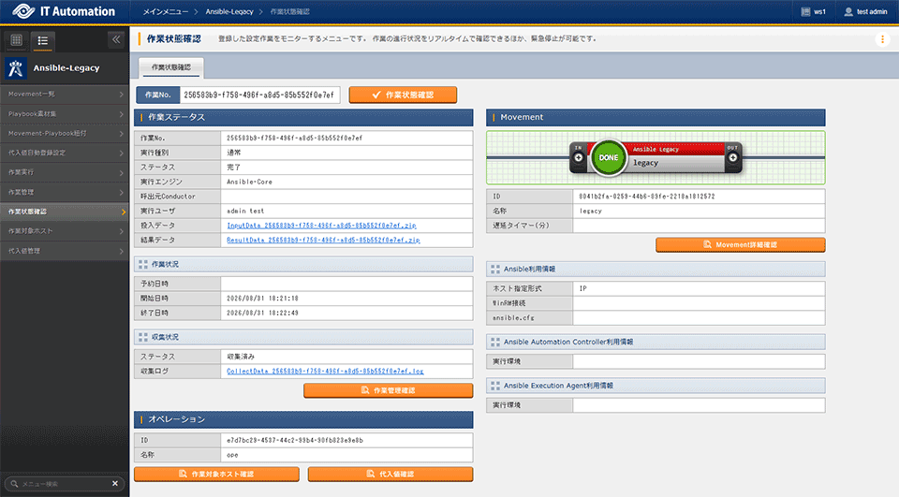
Task: Download the InputData zip file link
Action: pyautogui.click(x=321, y=226)
